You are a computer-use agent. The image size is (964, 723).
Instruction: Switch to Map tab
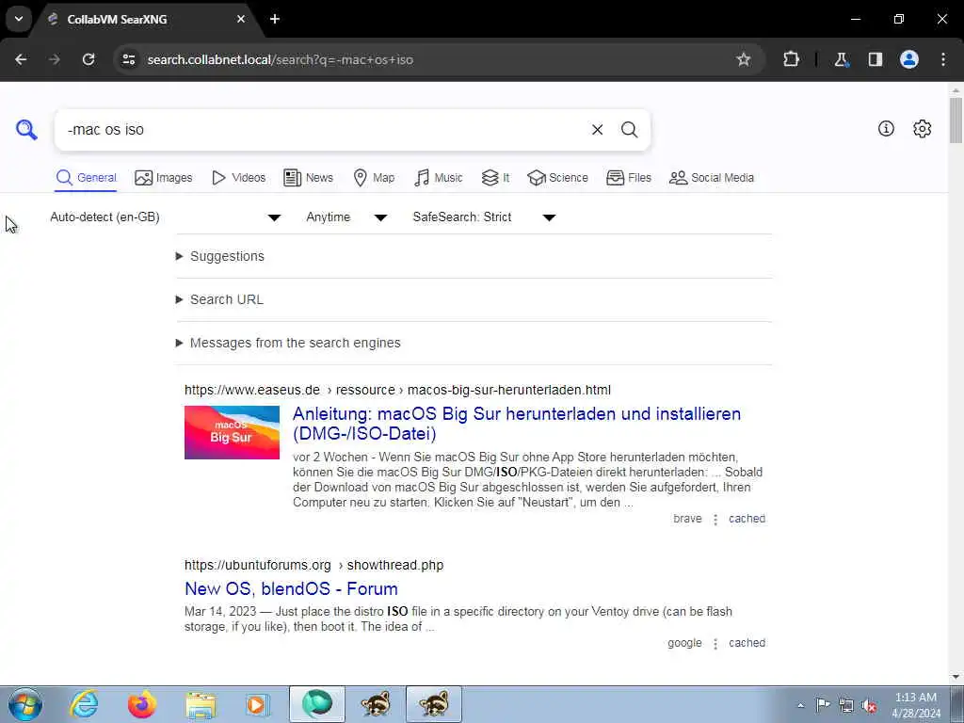click(x=374, y=178)
